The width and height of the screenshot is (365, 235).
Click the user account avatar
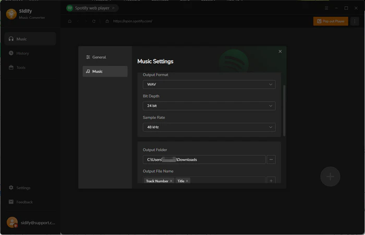[12, 222]
